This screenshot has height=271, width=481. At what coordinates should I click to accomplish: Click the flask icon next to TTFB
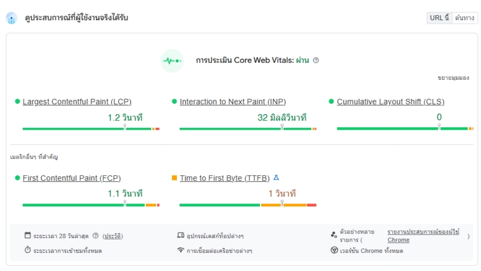coord(276,178)
